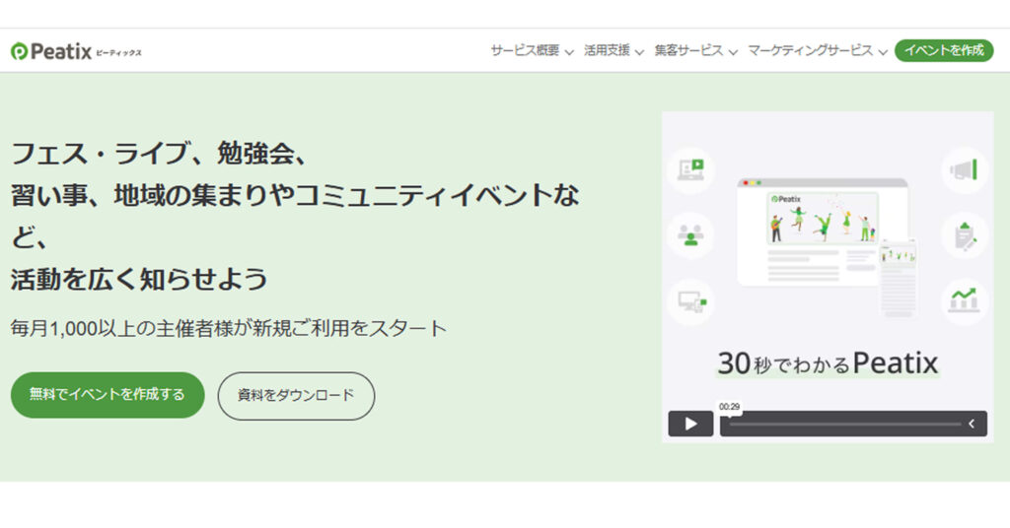Viewport: 1010px width, 528px height.
Task: Click the megaphone icon in the video
Action: [x=964, y=170]
